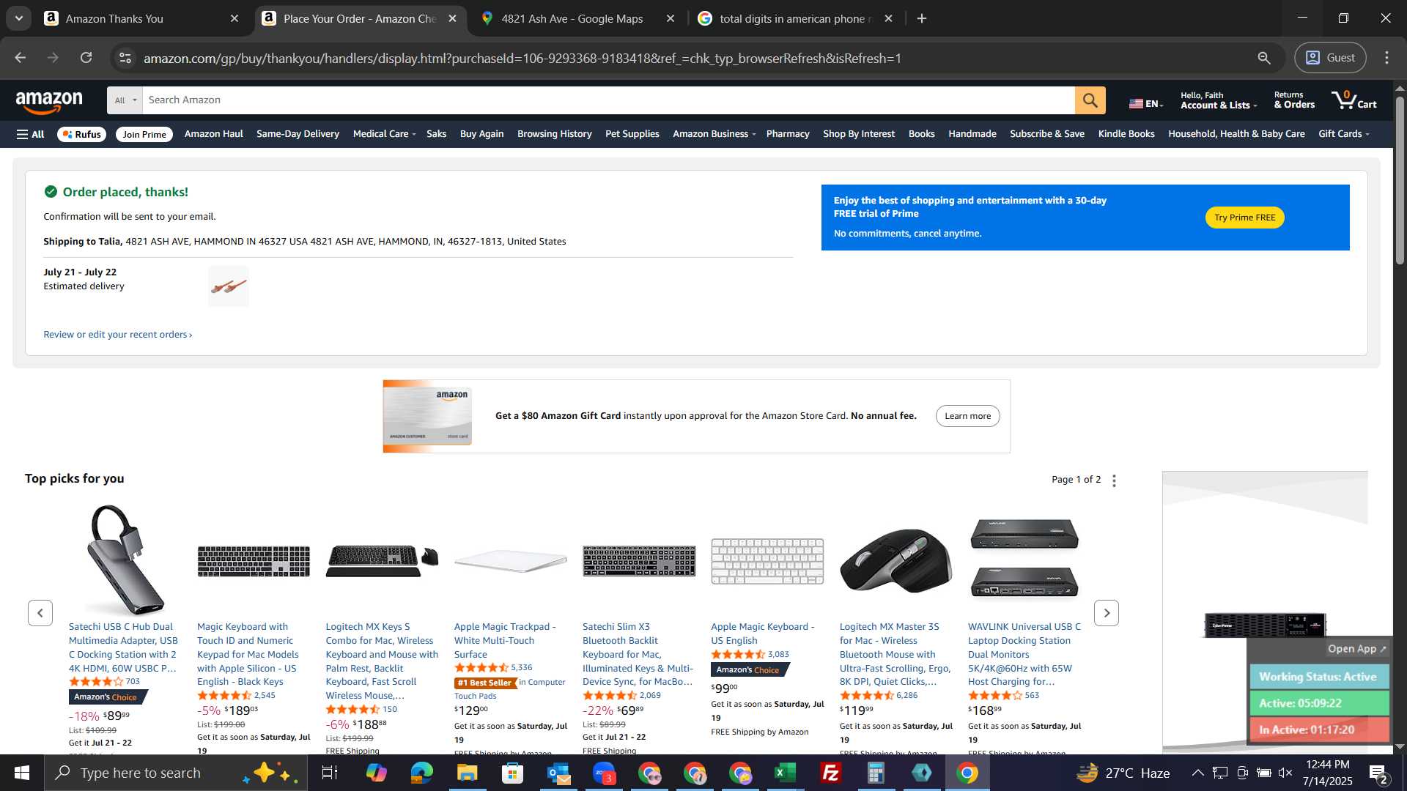Click the Amazon Store Card image
The width and height of the screenshot is (1407, 791).
[x=427, y=416]
